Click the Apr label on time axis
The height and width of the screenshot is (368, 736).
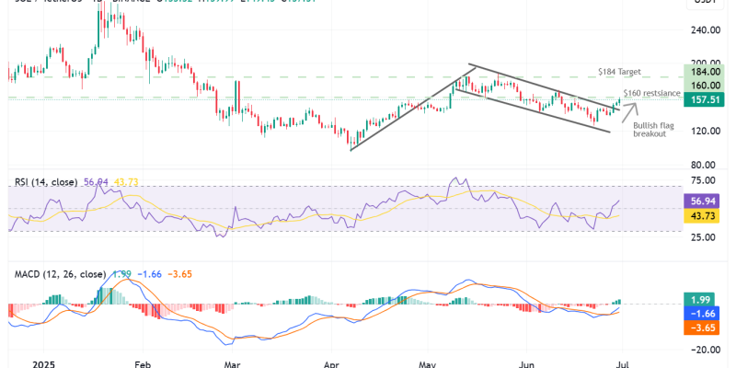[x=332, y=363]
